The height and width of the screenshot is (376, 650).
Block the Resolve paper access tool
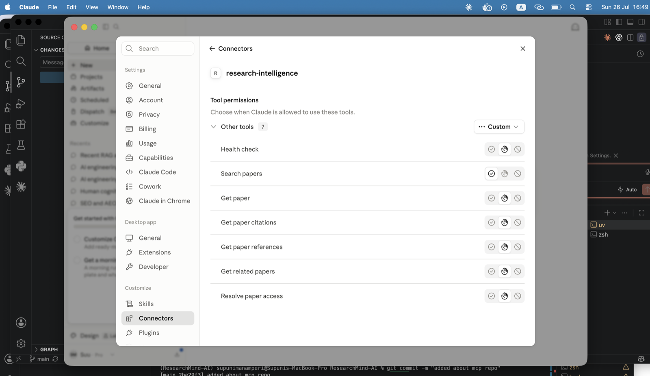point(518,296)
